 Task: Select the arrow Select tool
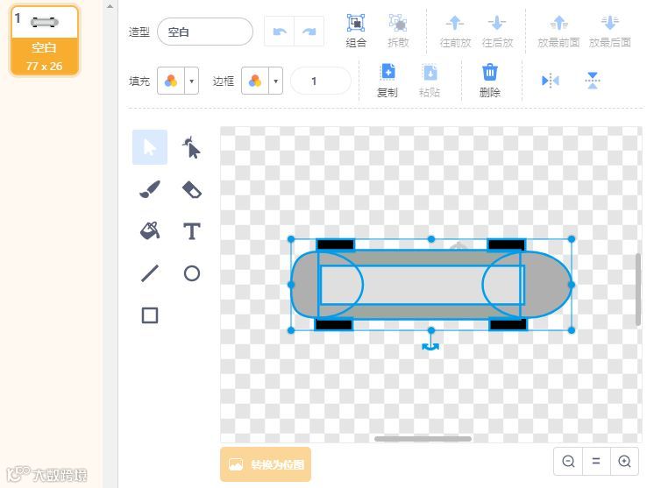(x=150, y=147)
